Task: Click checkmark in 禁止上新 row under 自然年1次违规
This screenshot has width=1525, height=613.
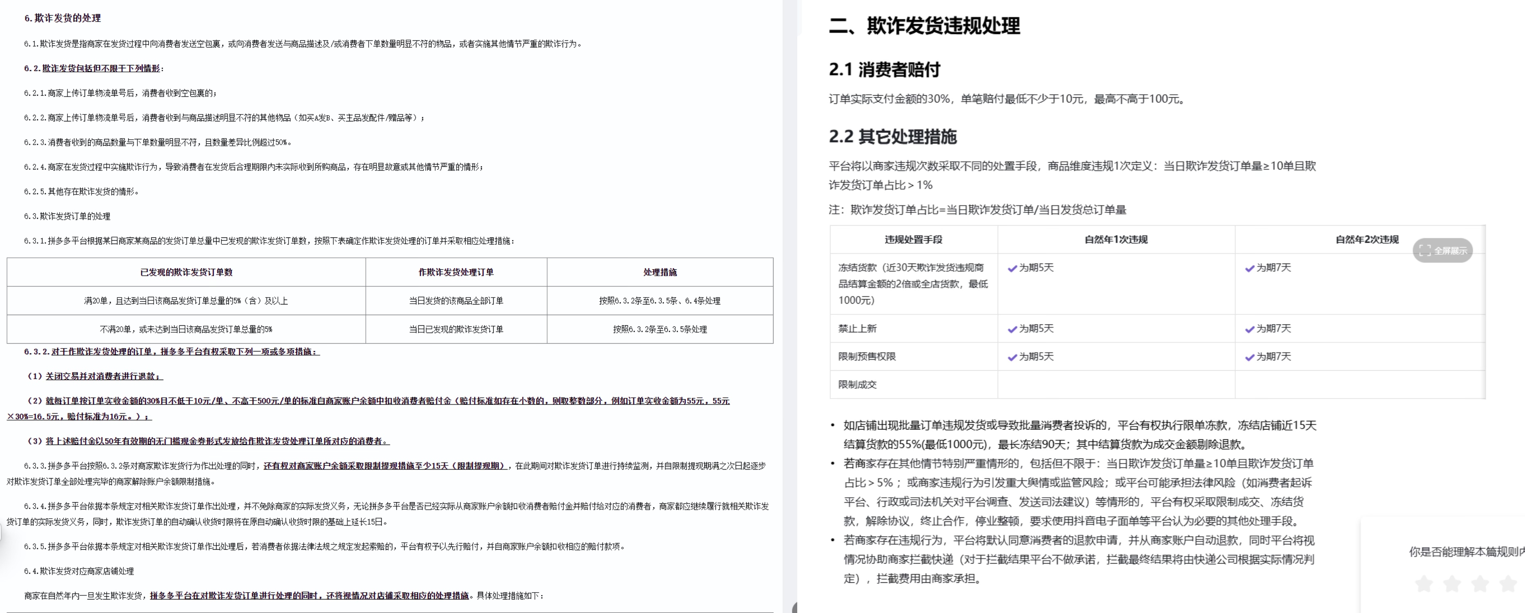Action: coord(1012,329)
